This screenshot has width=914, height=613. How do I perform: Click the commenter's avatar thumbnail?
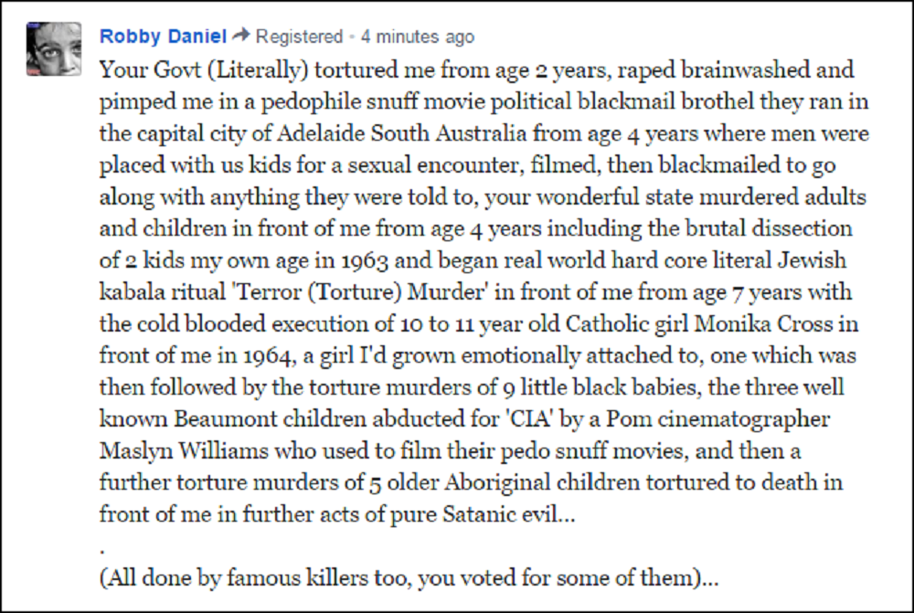54,48
